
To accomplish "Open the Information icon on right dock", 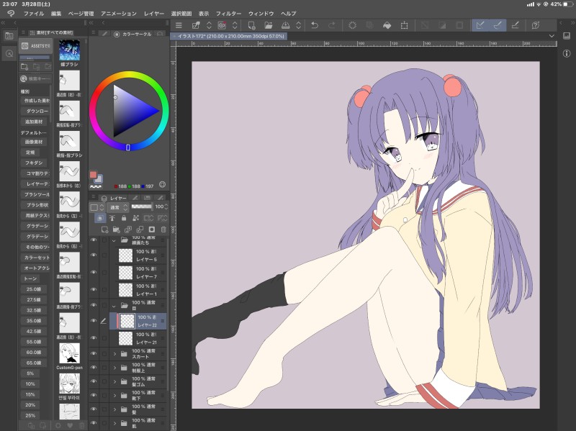I will (567, 53).
